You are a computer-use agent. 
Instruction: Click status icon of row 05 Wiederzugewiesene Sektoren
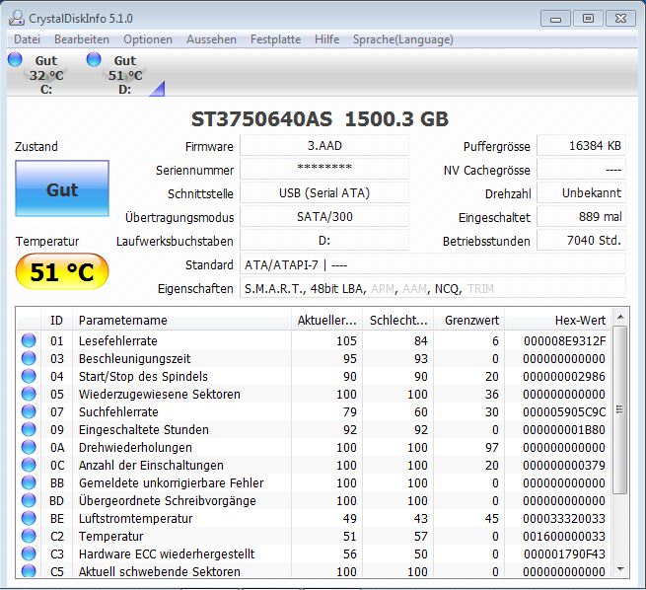click(x=29, y=394)
